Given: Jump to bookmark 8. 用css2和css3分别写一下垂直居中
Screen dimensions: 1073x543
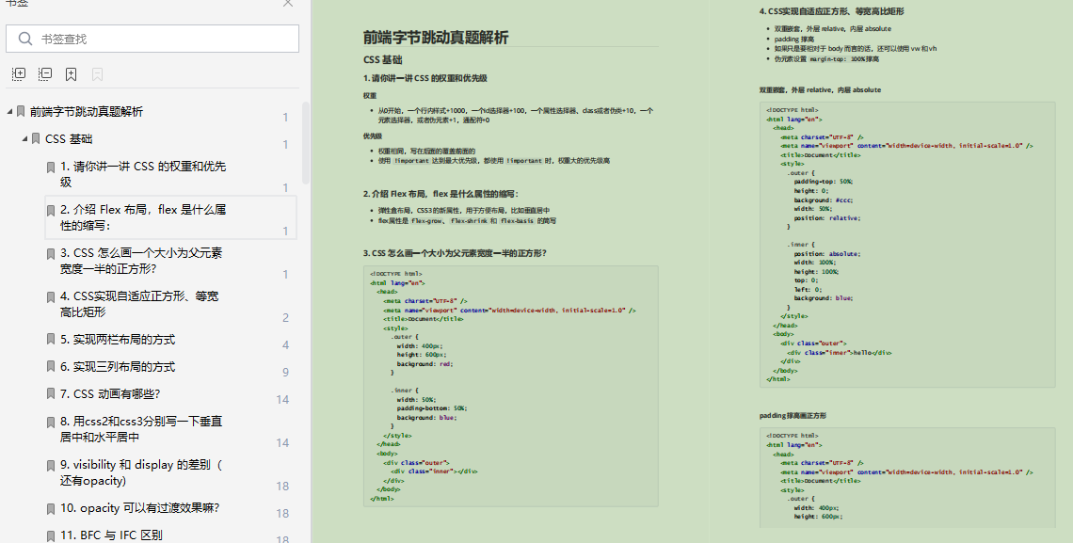Looking at the screenshot, I should tap(141, 429).
